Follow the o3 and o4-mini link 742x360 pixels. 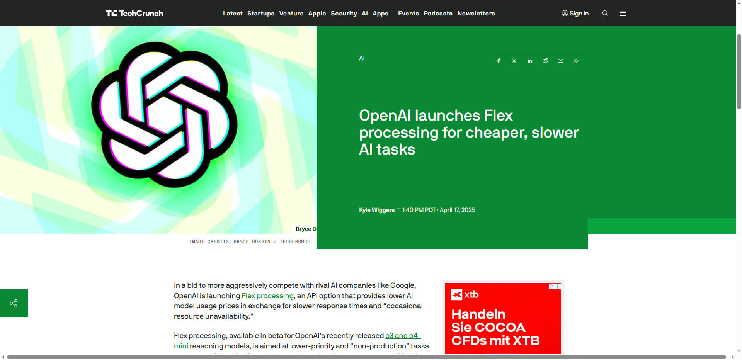403,336
